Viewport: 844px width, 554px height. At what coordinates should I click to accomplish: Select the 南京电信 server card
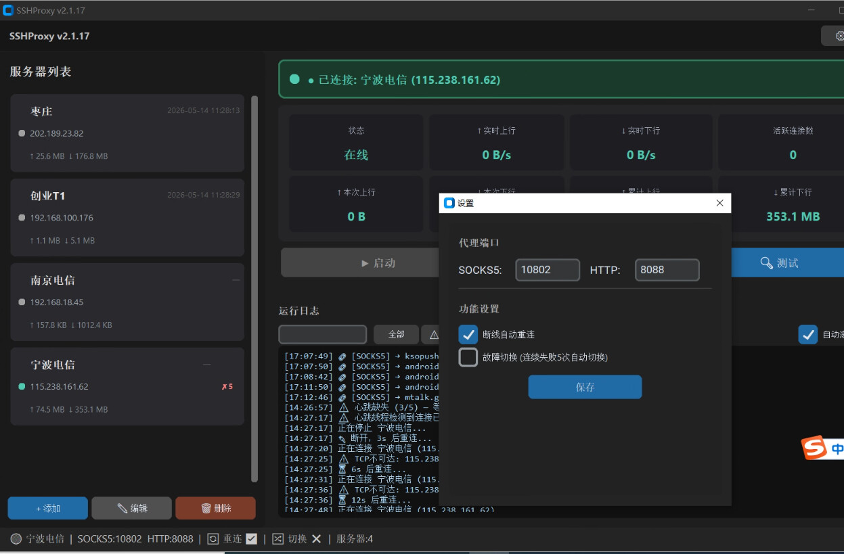tap(127, 302)
